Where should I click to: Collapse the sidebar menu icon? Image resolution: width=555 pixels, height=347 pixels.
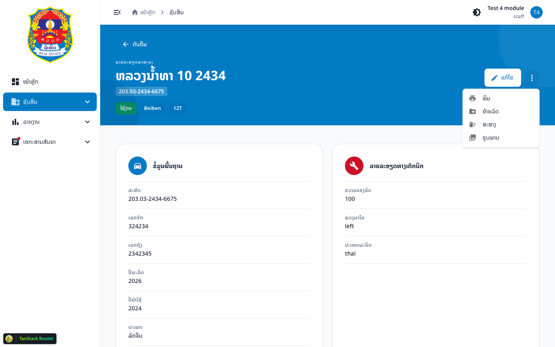coord(117,12)
